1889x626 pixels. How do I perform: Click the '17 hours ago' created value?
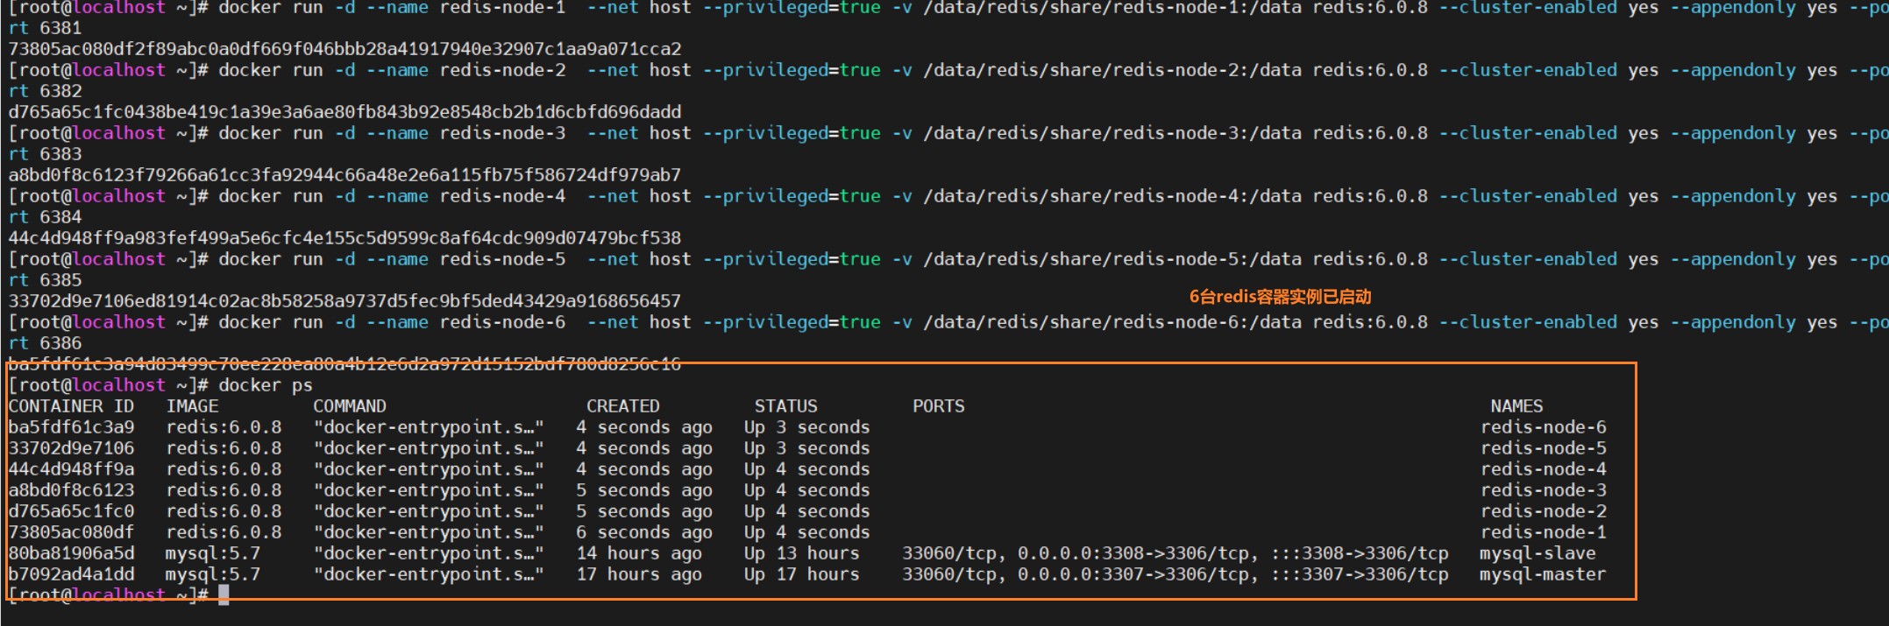(x=639, y=574)
